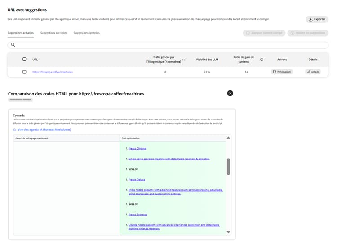337x241 pixels.
Task: Click the URL column header
Action: [35, 60]
